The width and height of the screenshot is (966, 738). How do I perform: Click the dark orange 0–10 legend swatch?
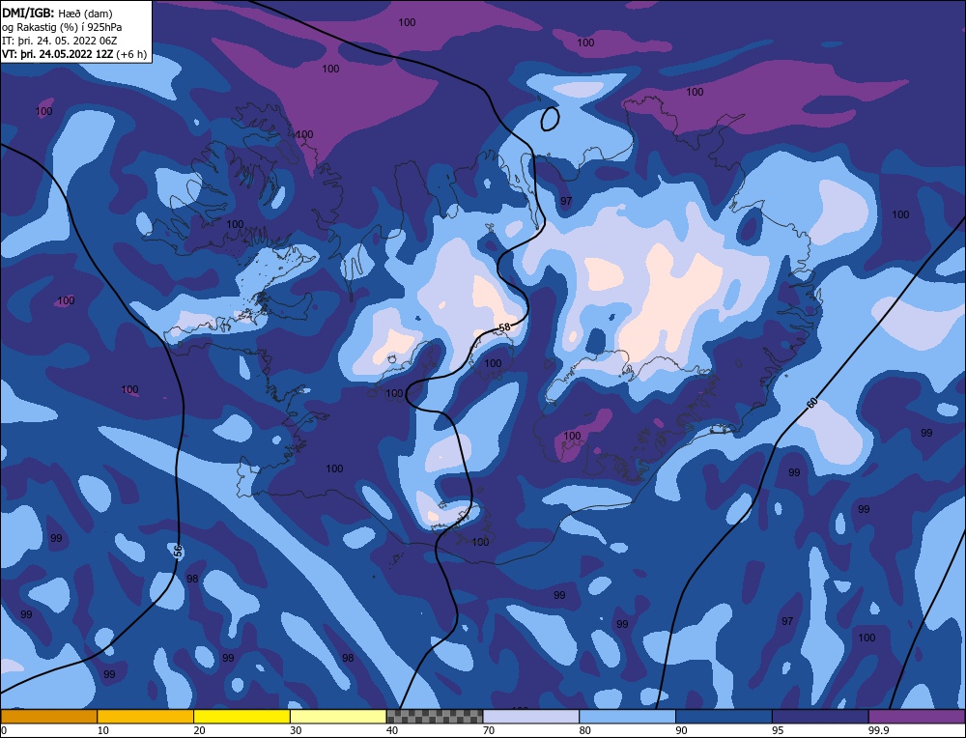tap(49, 717)
